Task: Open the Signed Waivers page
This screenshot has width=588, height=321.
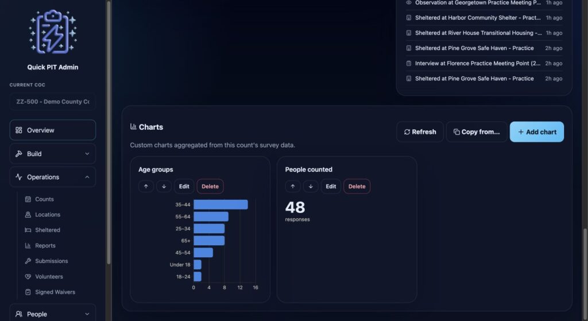Action: pyautogui.click(x=55, y=292)
